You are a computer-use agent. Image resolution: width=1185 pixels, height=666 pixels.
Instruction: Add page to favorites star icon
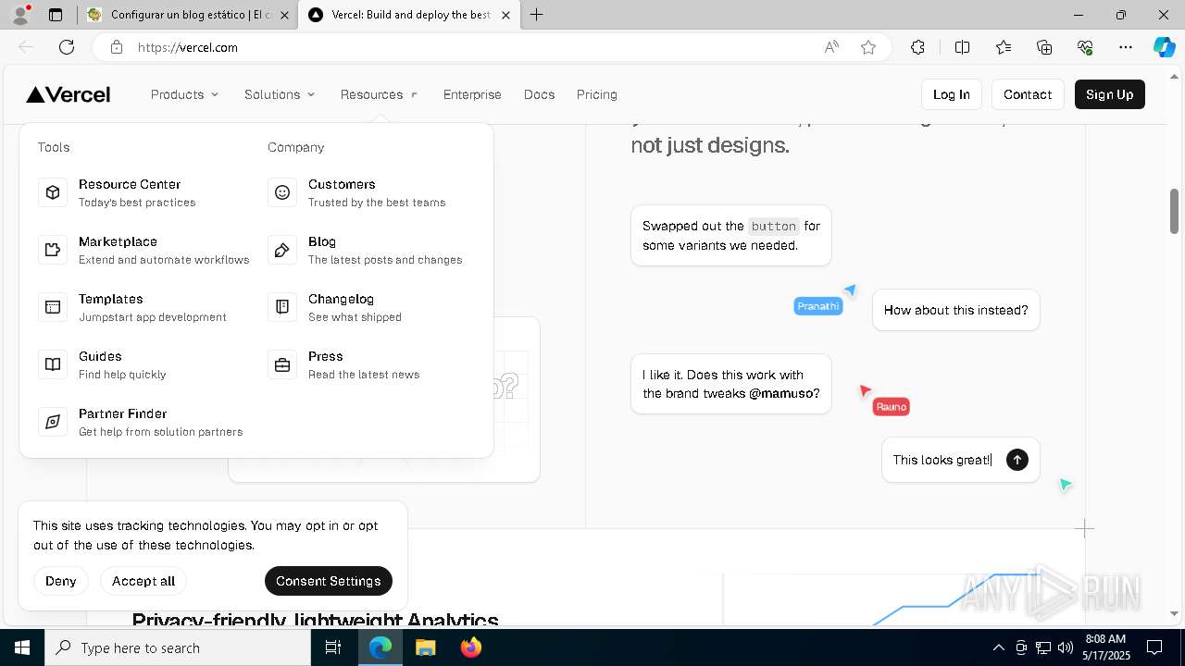(x=867, y=47)
